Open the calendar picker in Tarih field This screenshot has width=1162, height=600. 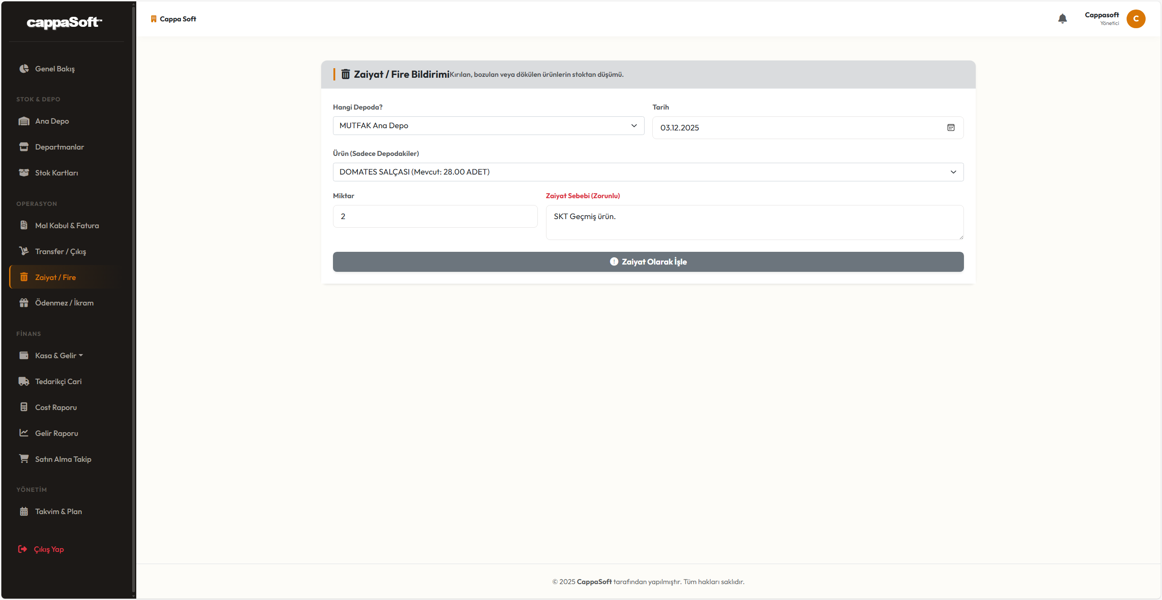click(950, 128)
